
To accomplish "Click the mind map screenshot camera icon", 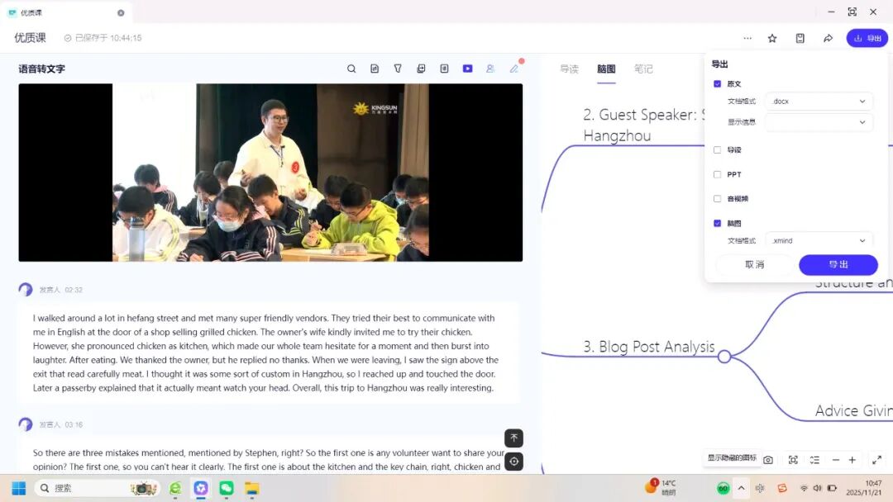I will 768,460.
